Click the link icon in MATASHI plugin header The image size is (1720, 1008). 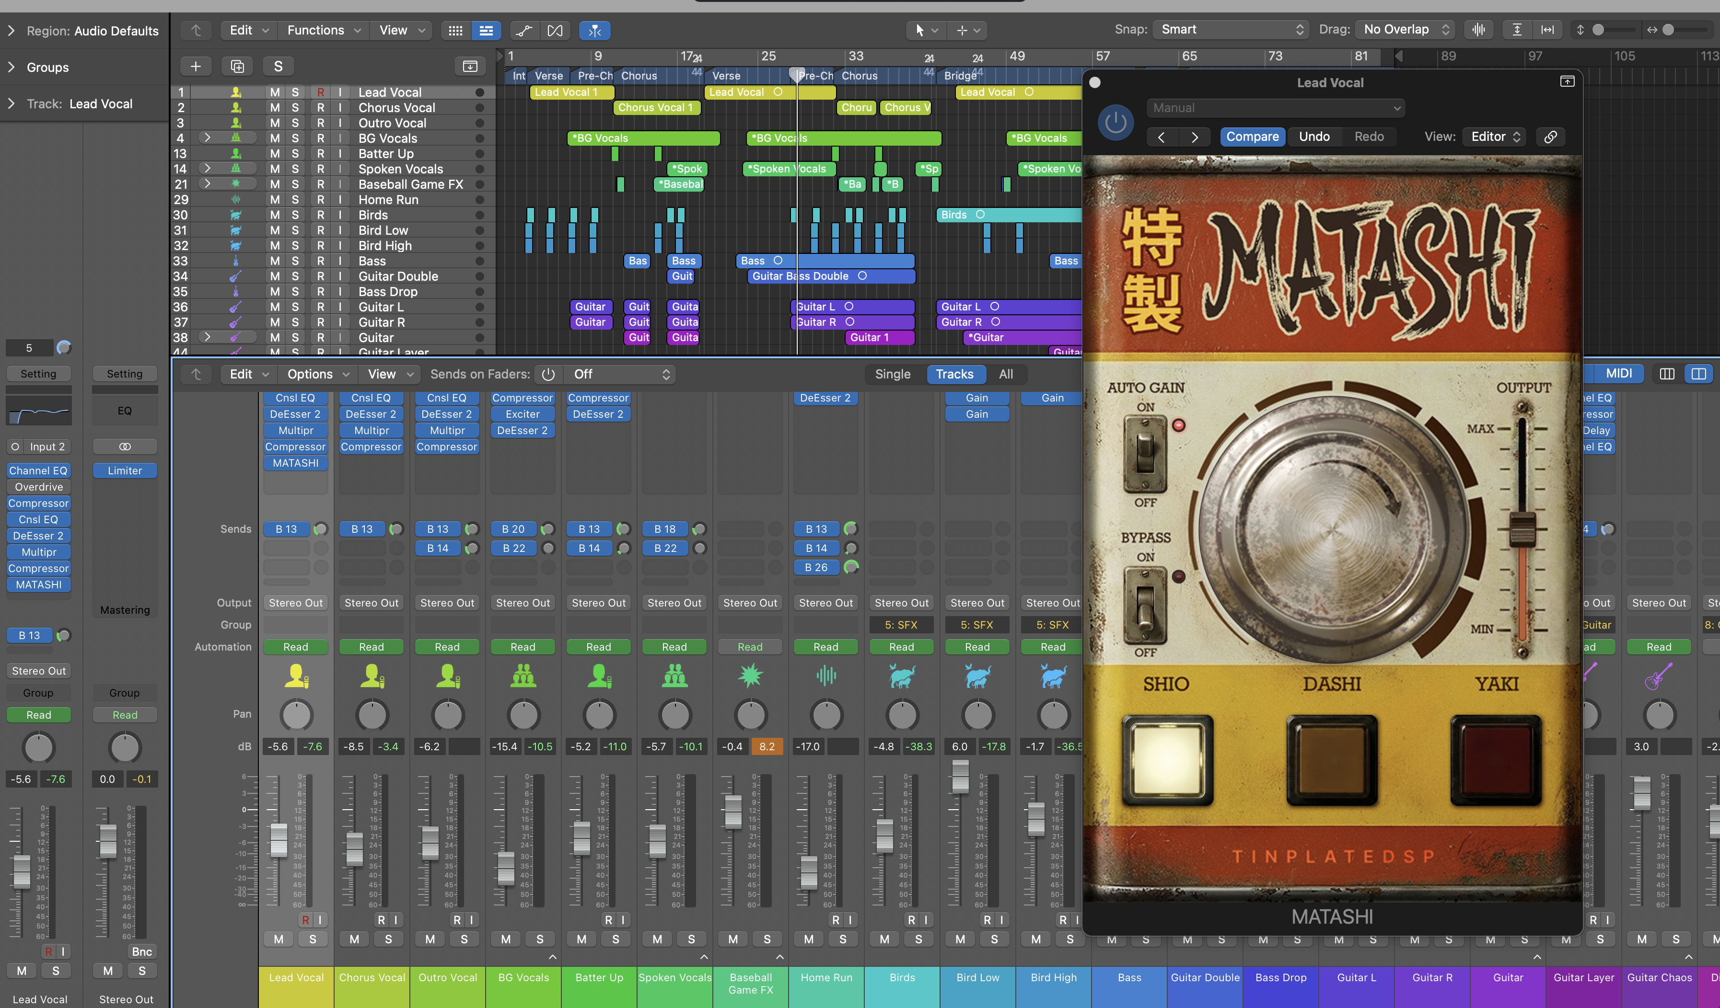pyautogui.click(x=1550, y=137)
